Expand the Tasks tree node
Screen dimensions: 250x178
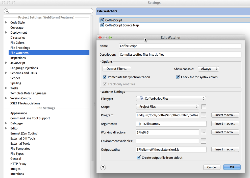6,88
